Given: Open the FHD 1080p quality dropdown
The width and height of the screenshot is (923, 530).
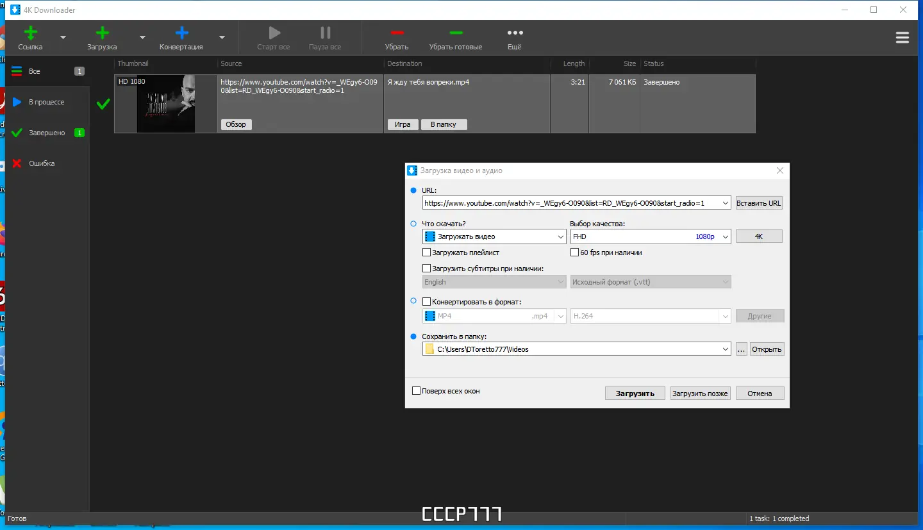Looking at the screenshot, I should tap(651, 236).
